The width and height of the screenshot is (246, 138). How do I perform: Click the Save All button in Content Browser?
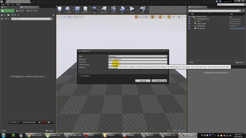point(32,11)
